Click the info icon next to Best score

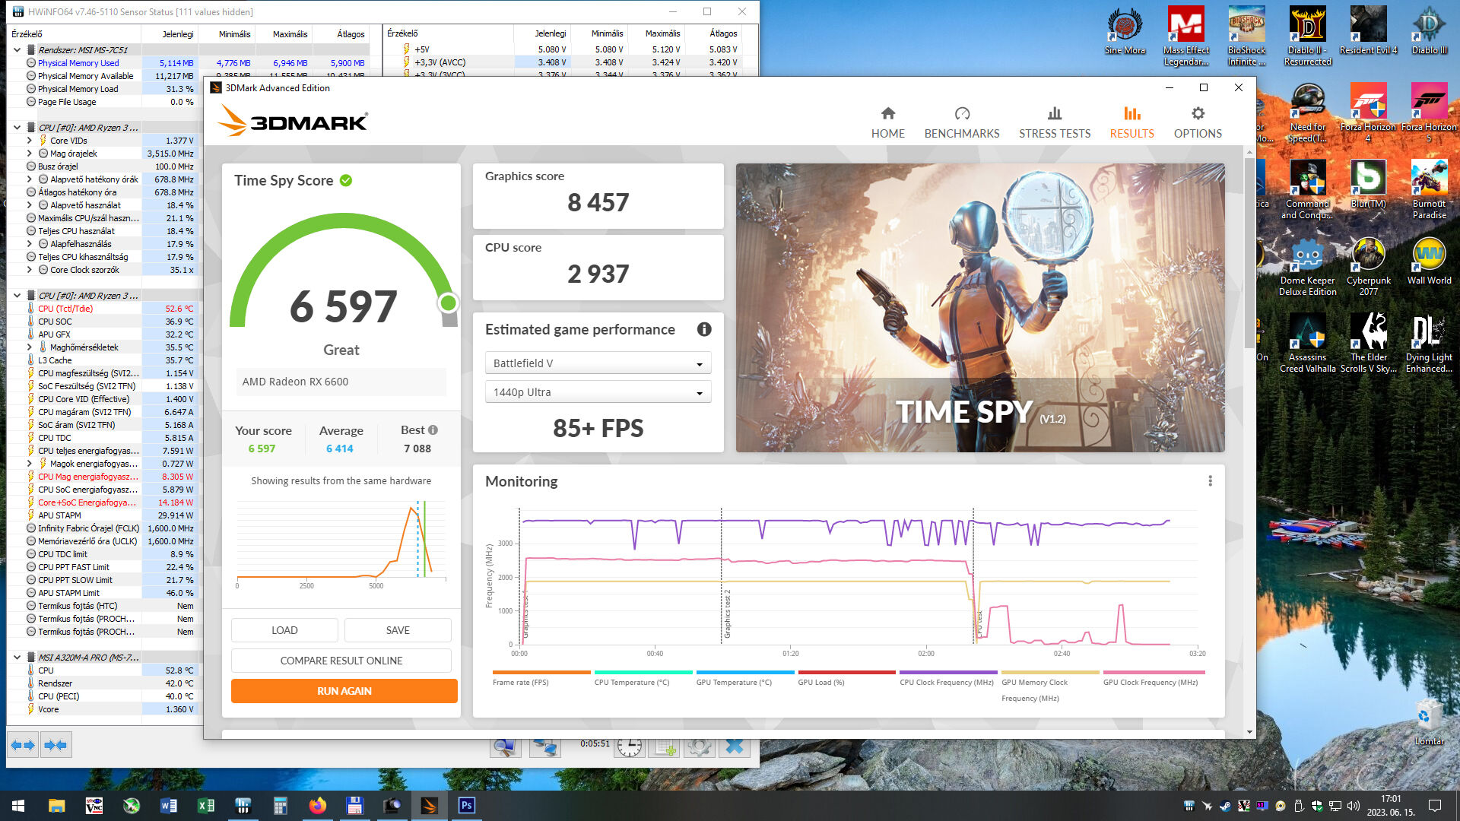(433, 430)
